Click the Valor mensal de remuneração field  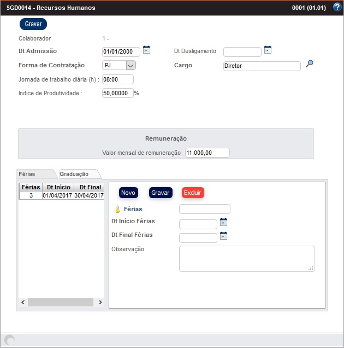coord(207,153)
